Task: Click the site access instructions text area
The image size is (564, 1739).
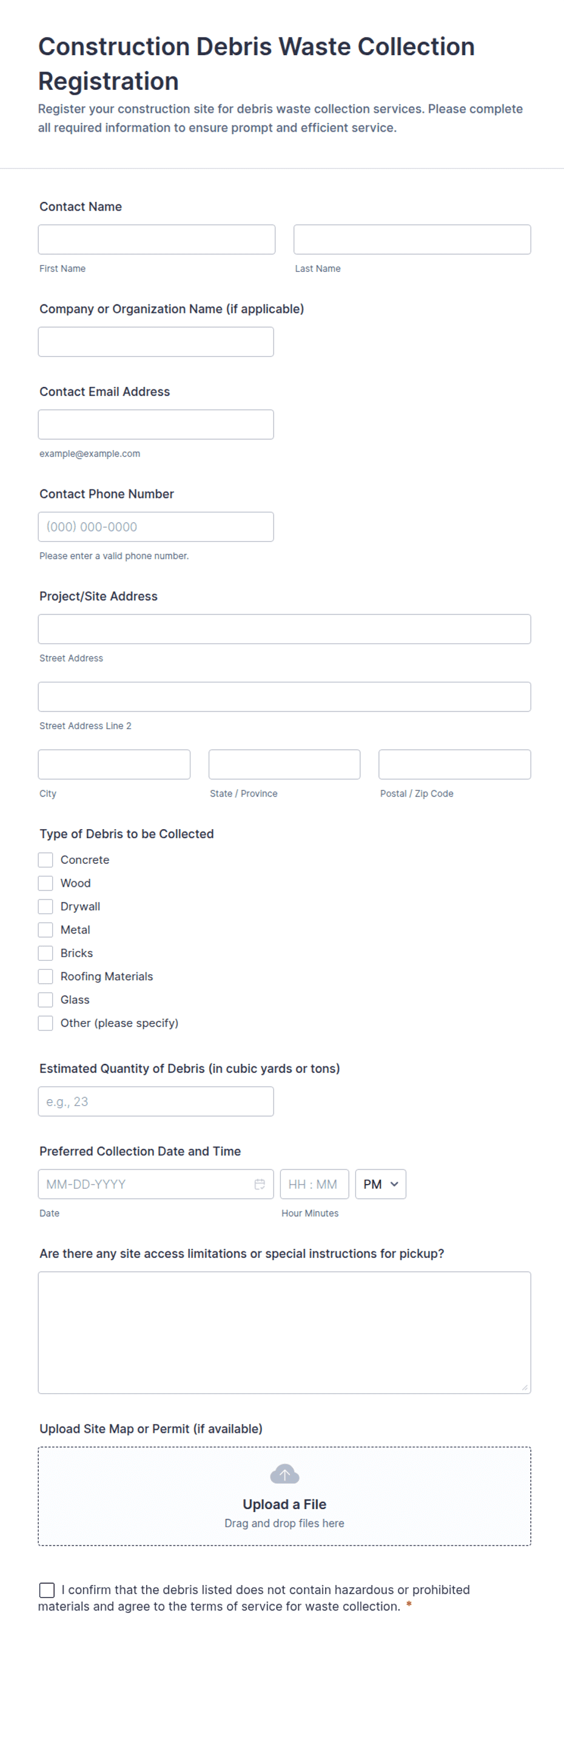Action: tap(284, 1333)
